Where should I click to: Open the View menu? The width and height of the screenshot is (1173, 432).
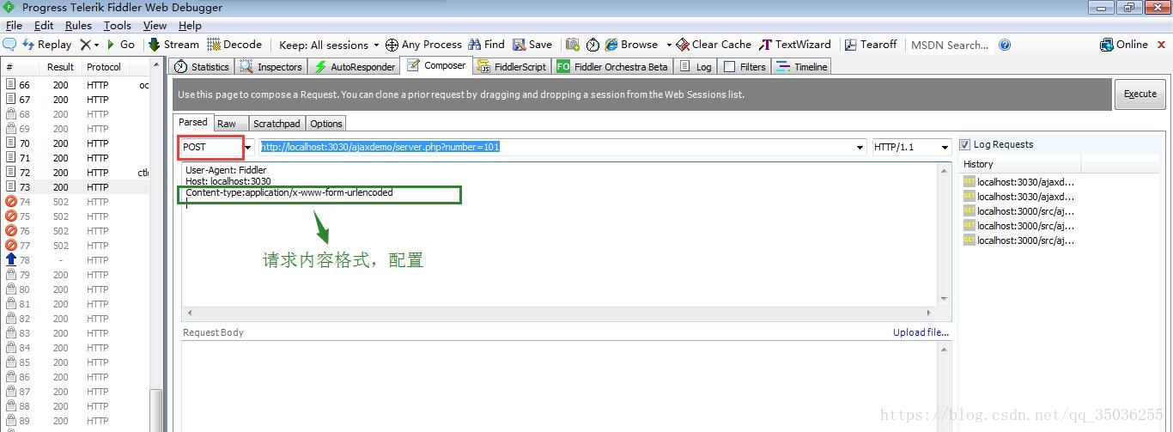click(155, 26)
